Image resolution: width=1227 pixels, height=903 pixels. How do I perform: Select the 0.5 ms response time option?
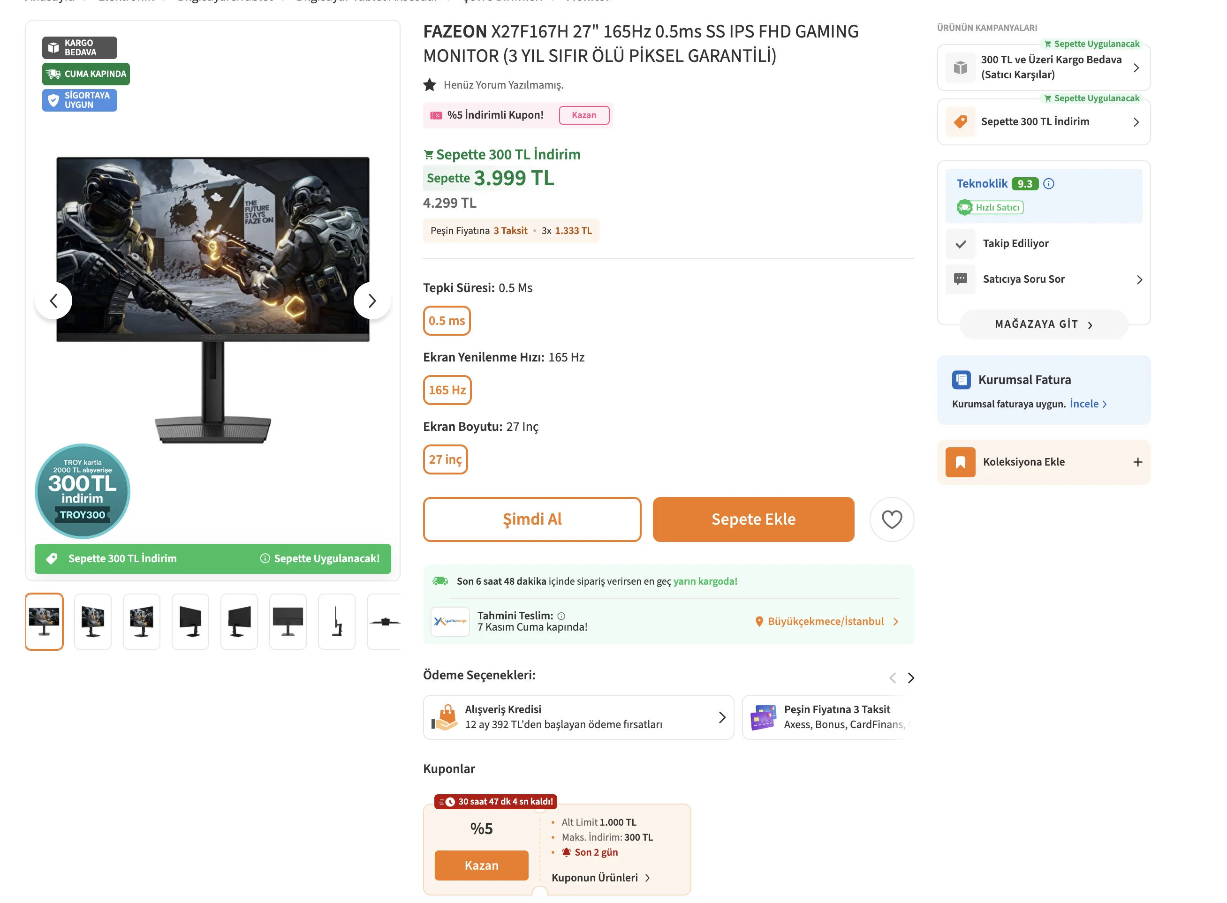pos(446,321)
